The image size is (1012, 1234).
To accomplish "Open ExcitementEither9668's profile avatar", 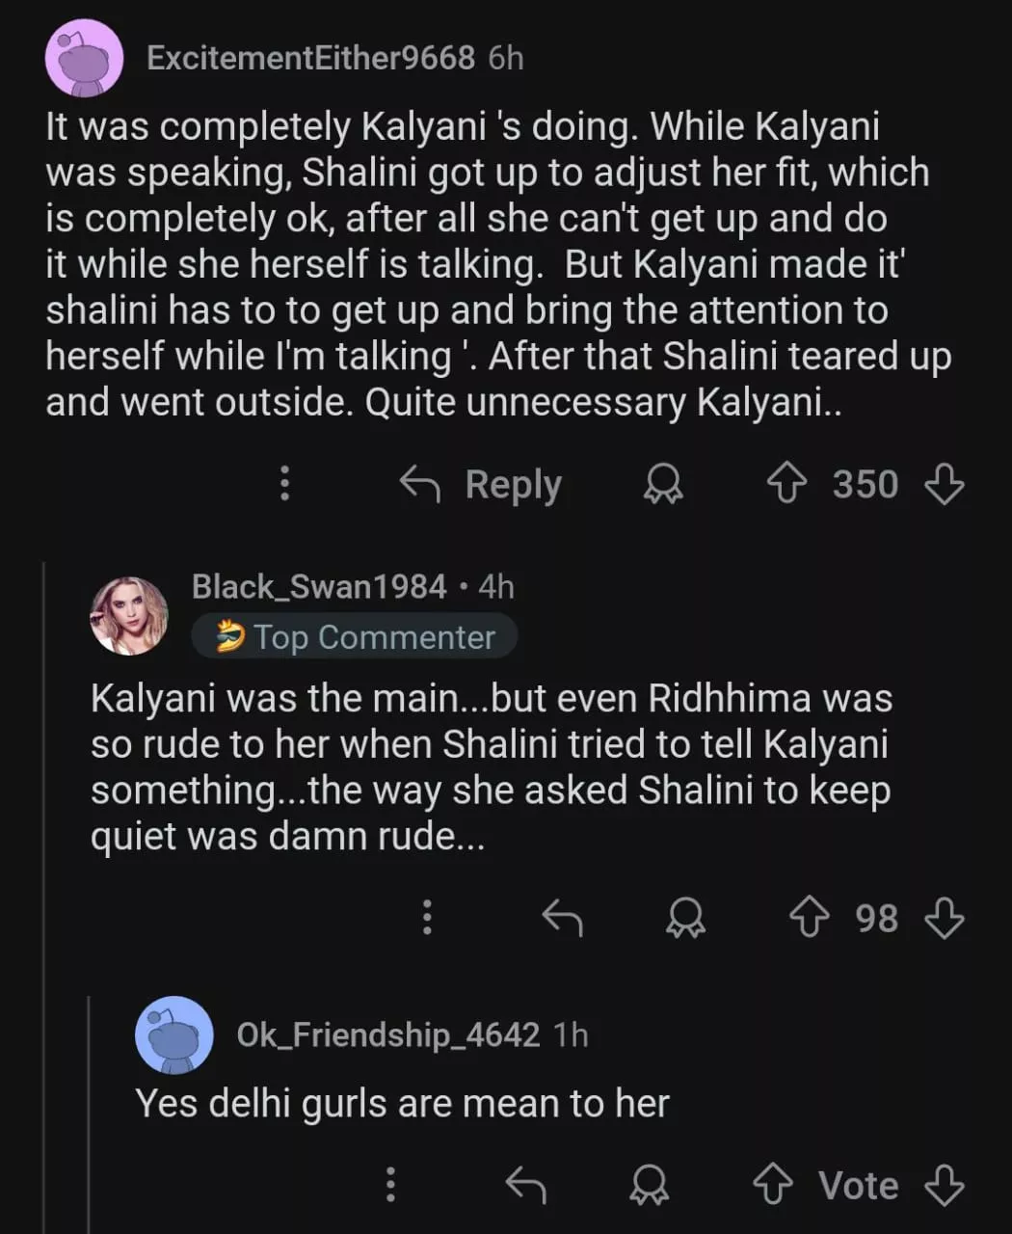I will (85, 58).
